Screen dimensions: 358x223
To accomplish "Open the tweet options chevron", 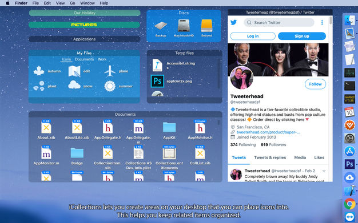I will click(x=324, y=171).
